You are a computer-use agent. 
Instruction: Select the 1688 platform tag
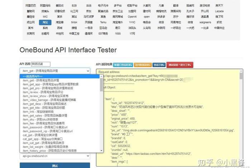pos(117,33)
